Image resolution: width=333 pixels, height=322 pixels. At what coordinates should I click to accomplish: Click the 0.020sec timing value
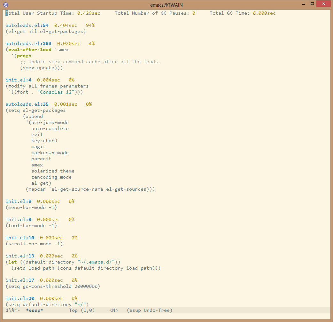click(x=69, y=43)
